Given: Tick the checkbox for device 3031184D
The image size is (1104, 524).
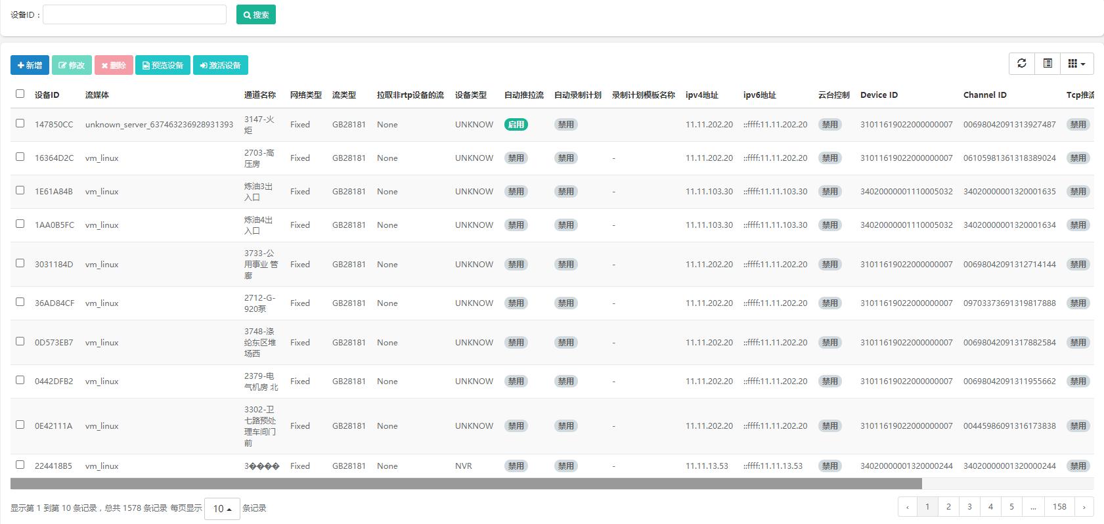Looking at the screenshot, I should 20,263.
